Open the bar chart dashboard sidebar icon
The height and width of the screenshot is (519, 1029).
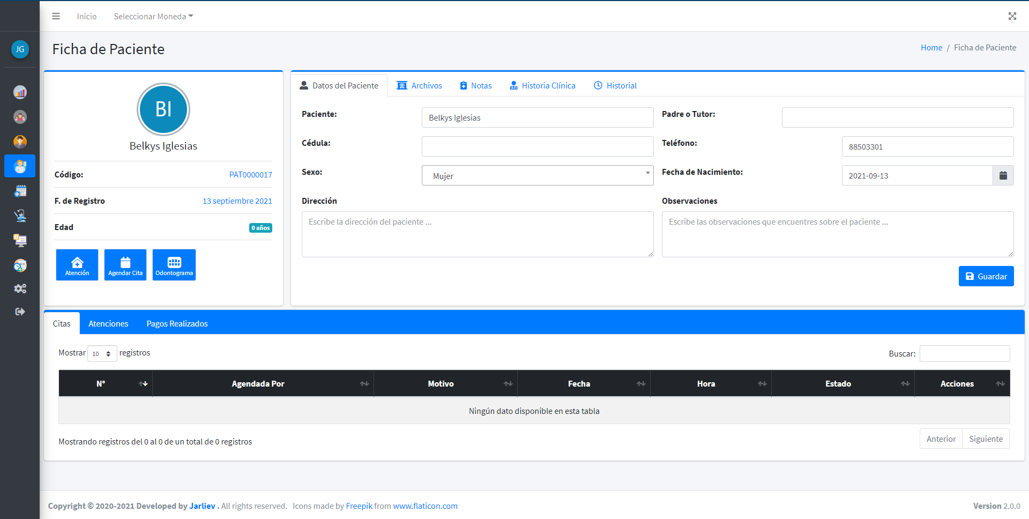(20, 92)
